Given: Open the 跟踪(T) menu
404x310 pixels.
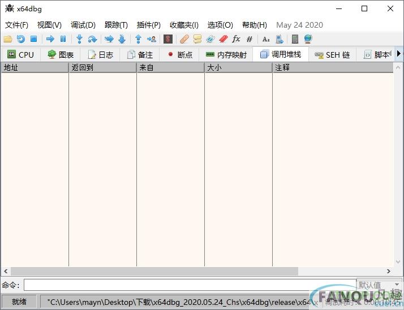Looking at the screenshot, I should tap(116, 25).
